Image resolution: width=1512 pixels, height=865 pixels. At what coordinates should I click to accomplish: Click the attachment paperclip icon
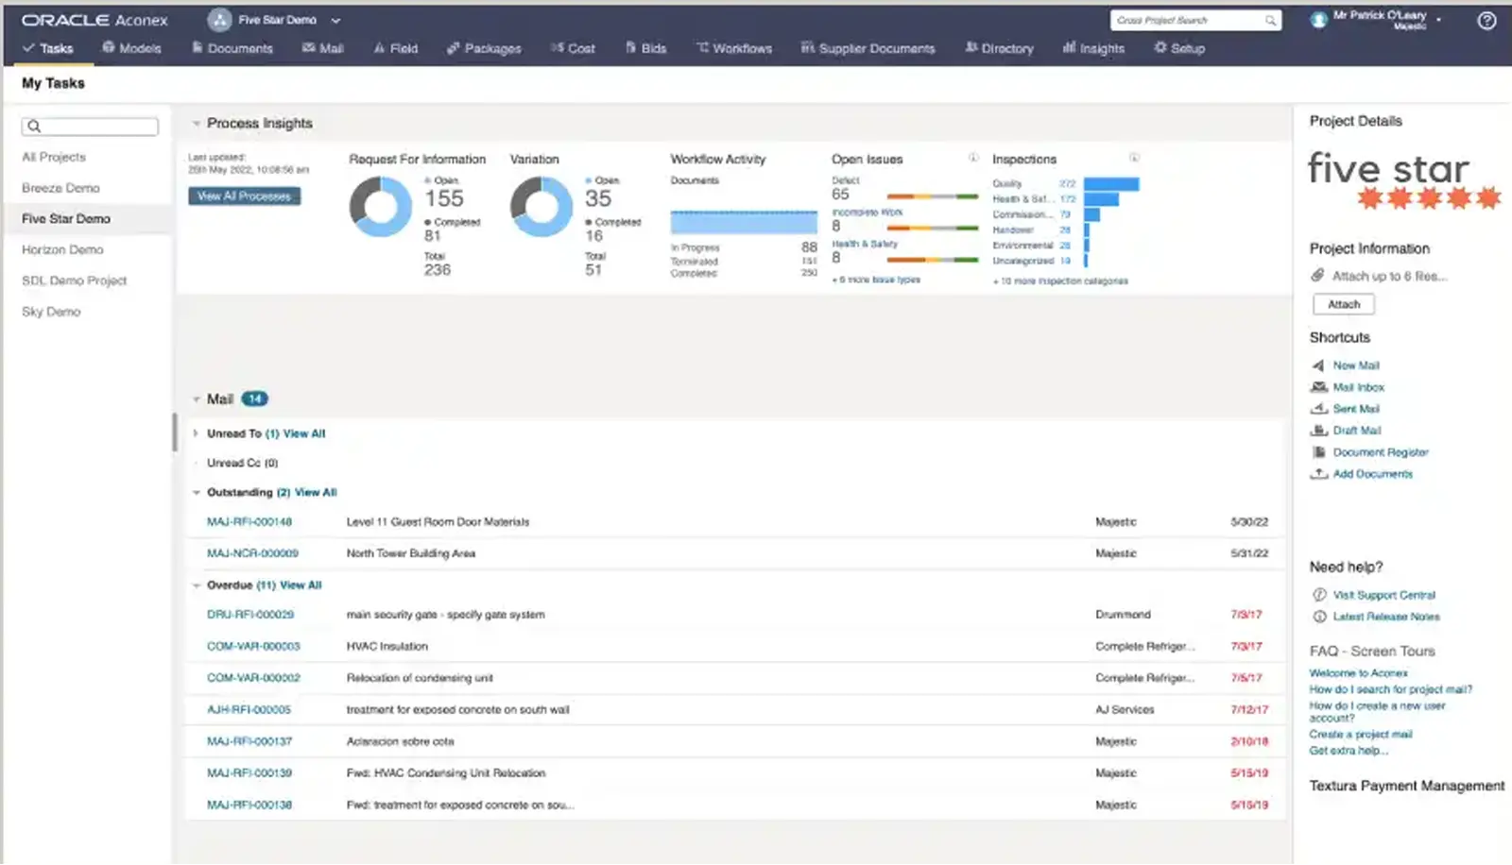(x=1317, y=276)
